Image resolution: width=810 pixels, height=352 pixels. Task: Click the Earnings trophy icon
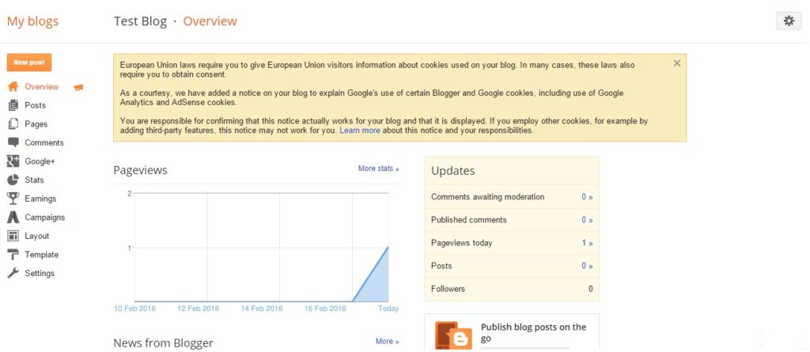pyautogui.click(x=13, y=198)
